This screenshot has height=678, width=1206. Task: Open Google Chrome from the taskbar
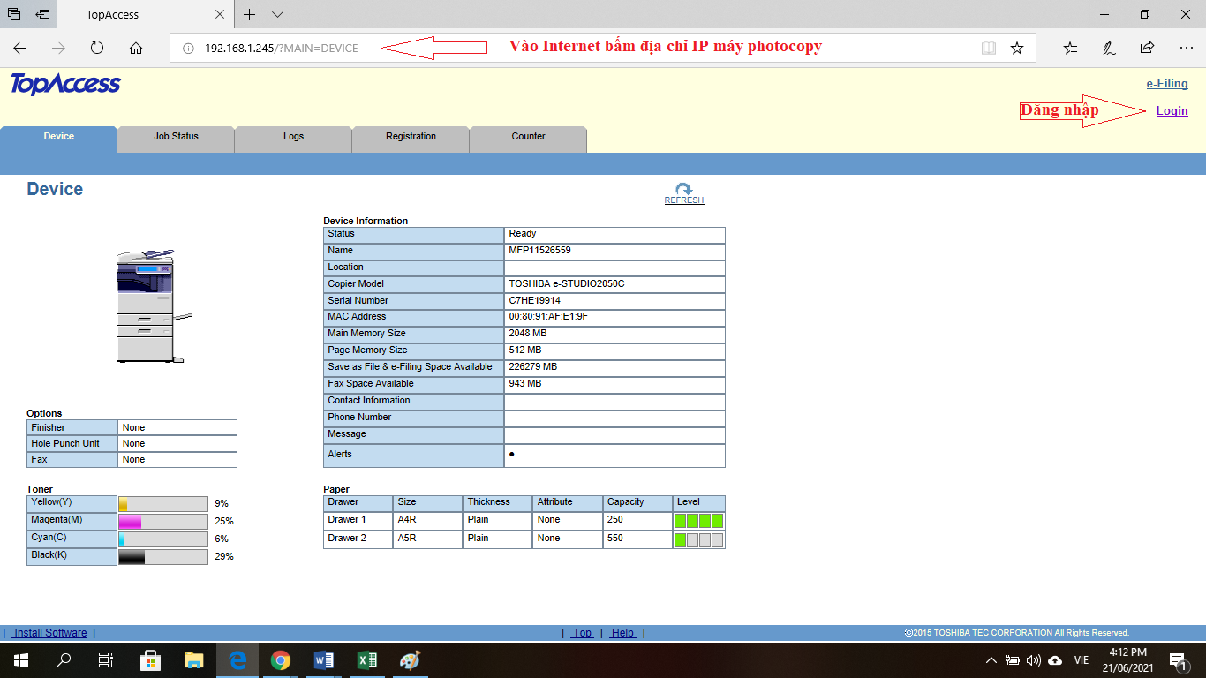tap(281, 659)
